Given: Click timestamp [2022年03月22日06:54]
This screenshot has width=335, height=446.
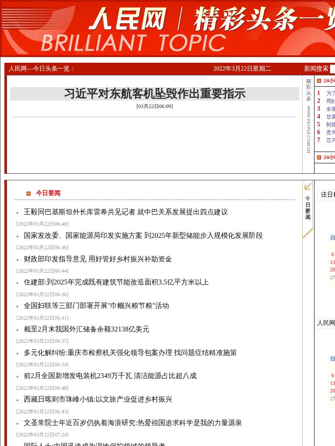Looking at the screenshot, I should [x=42, y=365].
